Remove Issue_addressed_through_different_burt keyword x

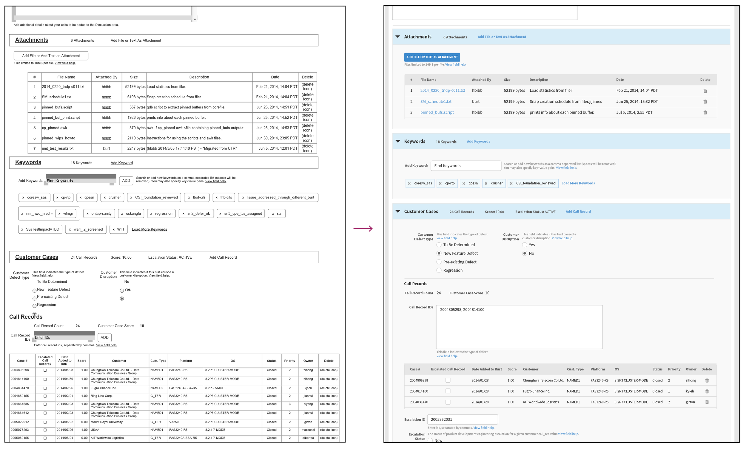point(243,198)
